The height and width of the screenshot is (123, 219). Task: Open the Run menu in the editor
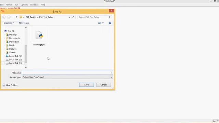tap(16, 5)
